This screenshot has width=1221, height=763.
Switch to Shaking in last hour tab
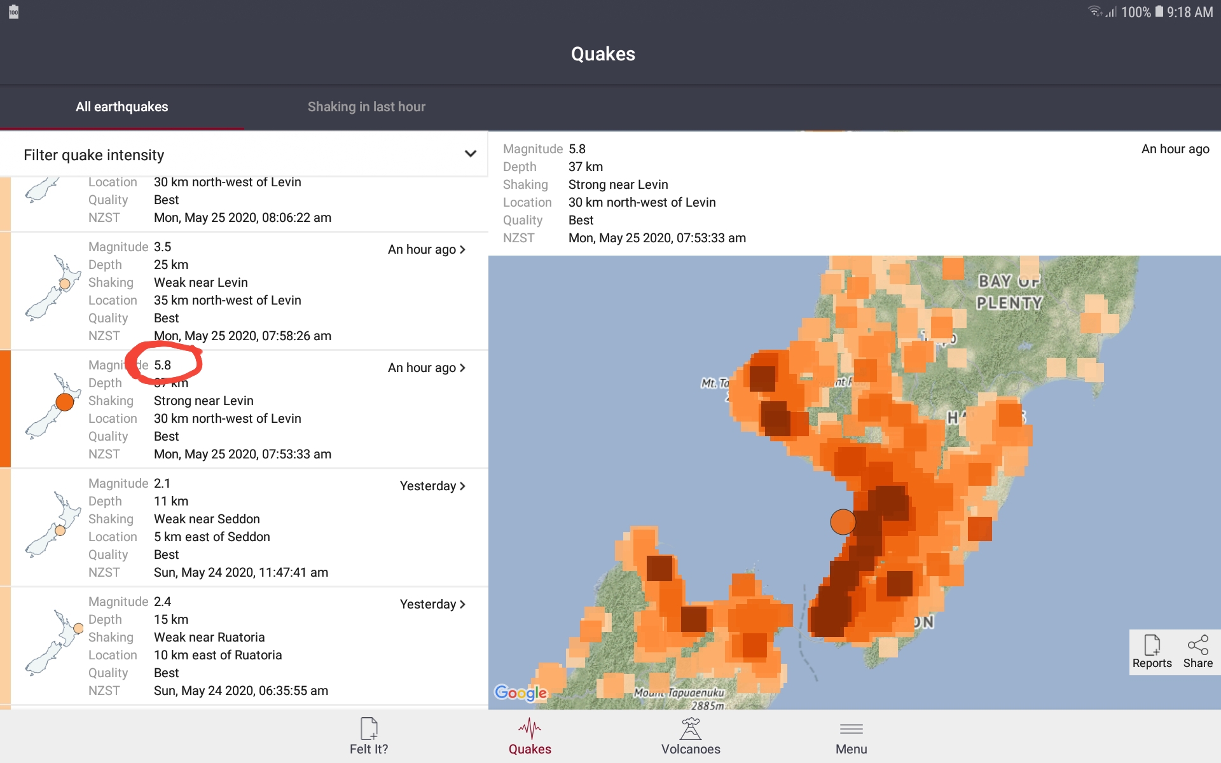pos(366,107)
